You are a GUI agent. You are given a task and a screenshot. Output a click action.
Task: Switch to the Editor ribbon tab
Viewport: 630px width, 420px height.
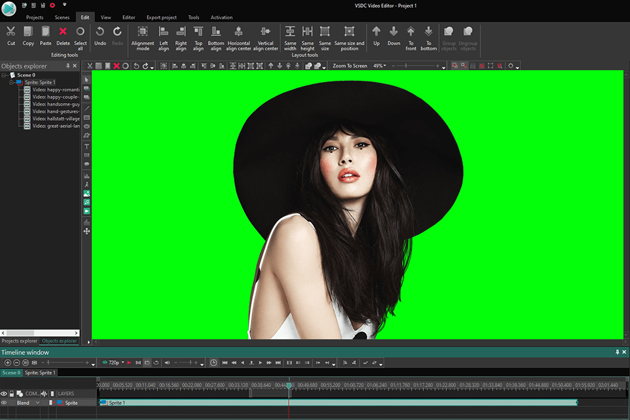click(x=129, y=17)
